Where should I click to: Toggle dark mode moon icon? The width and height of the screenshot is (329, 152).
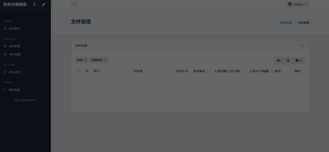pyautogui.click(x=35, y=4)
